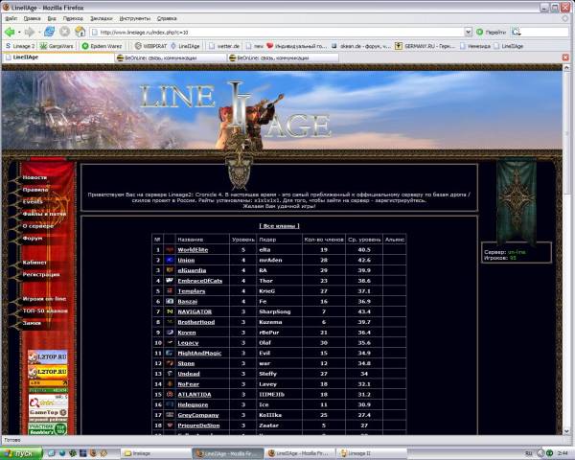This screenshot has height=460, width=575.
Task: Click the GameTop rating banner
Action: tap(48, 412)
